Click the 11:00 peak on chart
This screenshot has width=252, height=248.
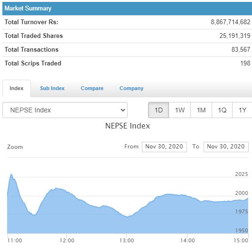tap(11, 174)
